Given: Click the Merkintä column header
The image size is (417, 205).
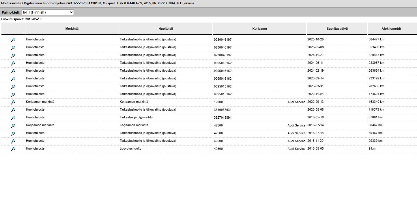Looking at the screenshot, I should [x=72, y=29].
